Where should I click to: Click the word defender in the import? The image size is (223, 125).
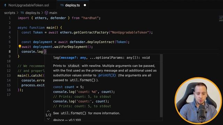pos(58,18)
